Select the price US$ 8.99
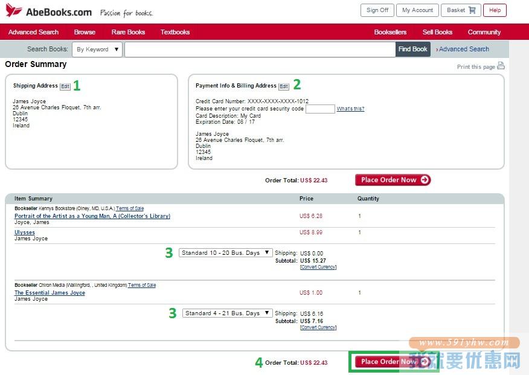 pos(311,232)
